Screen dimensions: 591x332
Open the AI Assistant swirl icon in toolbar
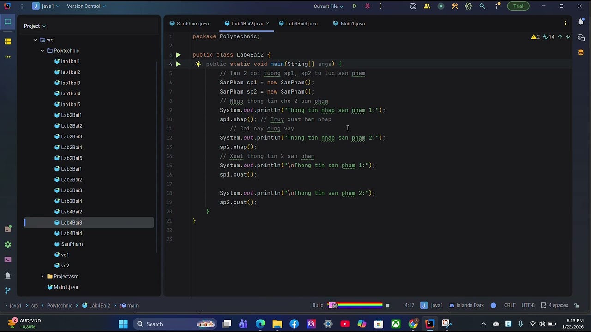(x=413, y=6)
